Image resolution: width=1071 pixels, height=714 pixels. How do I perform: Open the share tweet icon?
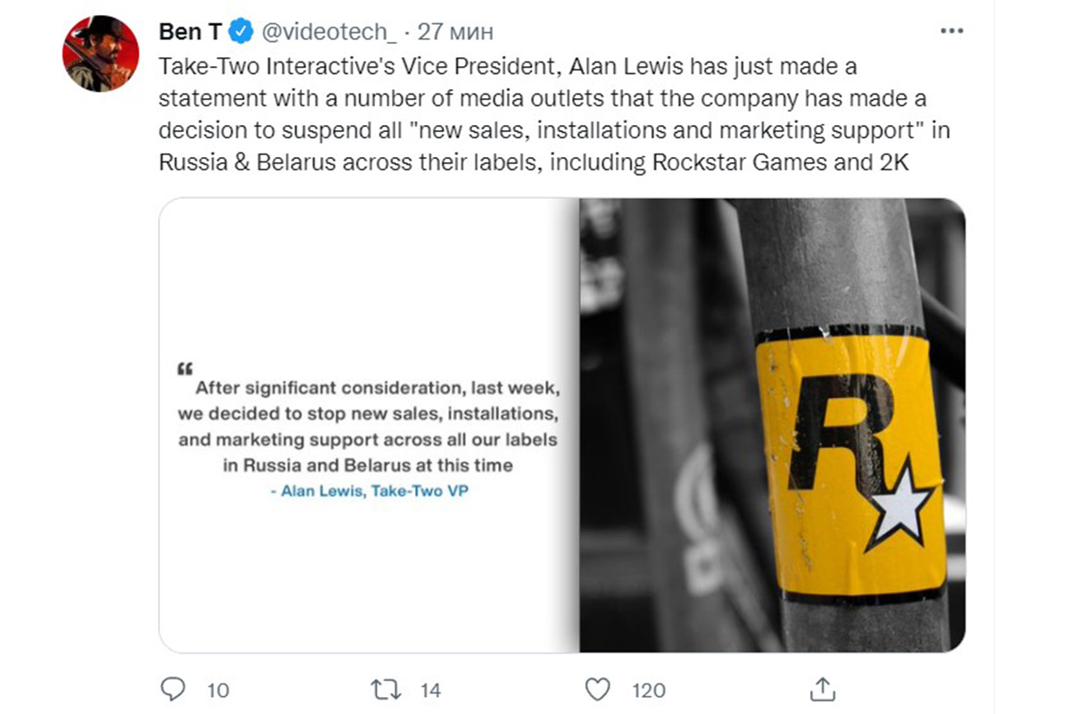(822, 689)
